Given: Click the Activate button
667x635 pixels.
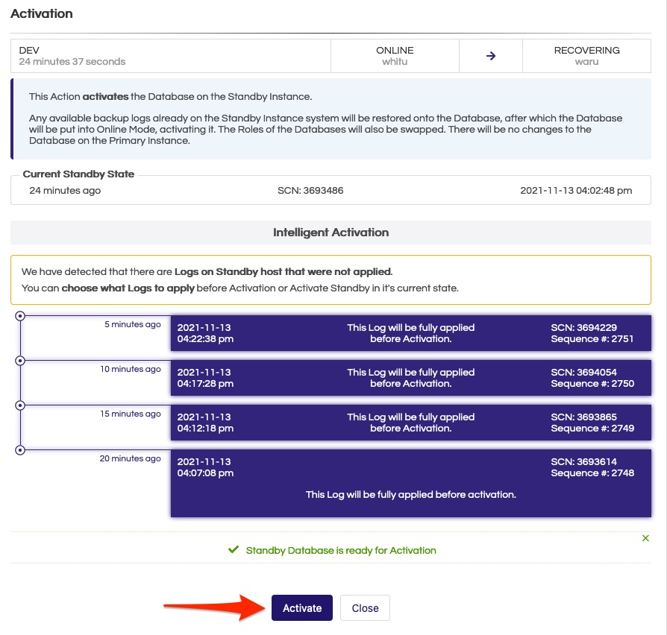Looking at the screenshot, I should [x=301, y=607].
